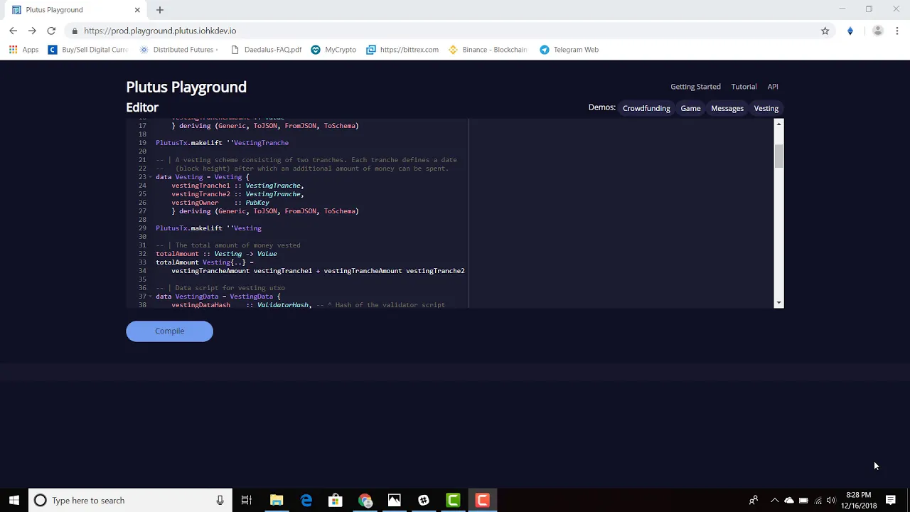
Task: Check the battery status tray icon
Action: [803, 500]
